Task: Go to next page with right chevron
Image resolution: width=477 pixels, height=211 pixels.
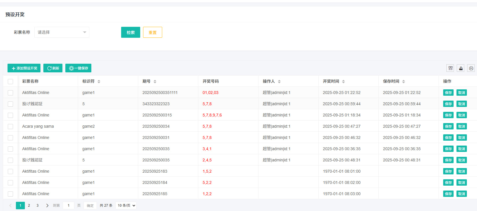Action: point(47,206)
